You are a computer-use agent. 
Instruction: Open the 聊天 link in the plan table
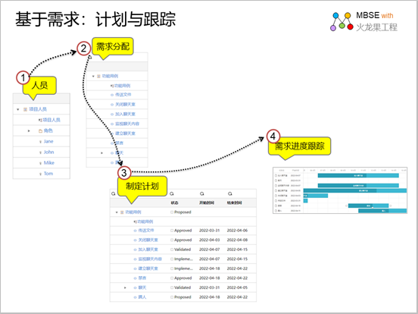pos(142,287)
